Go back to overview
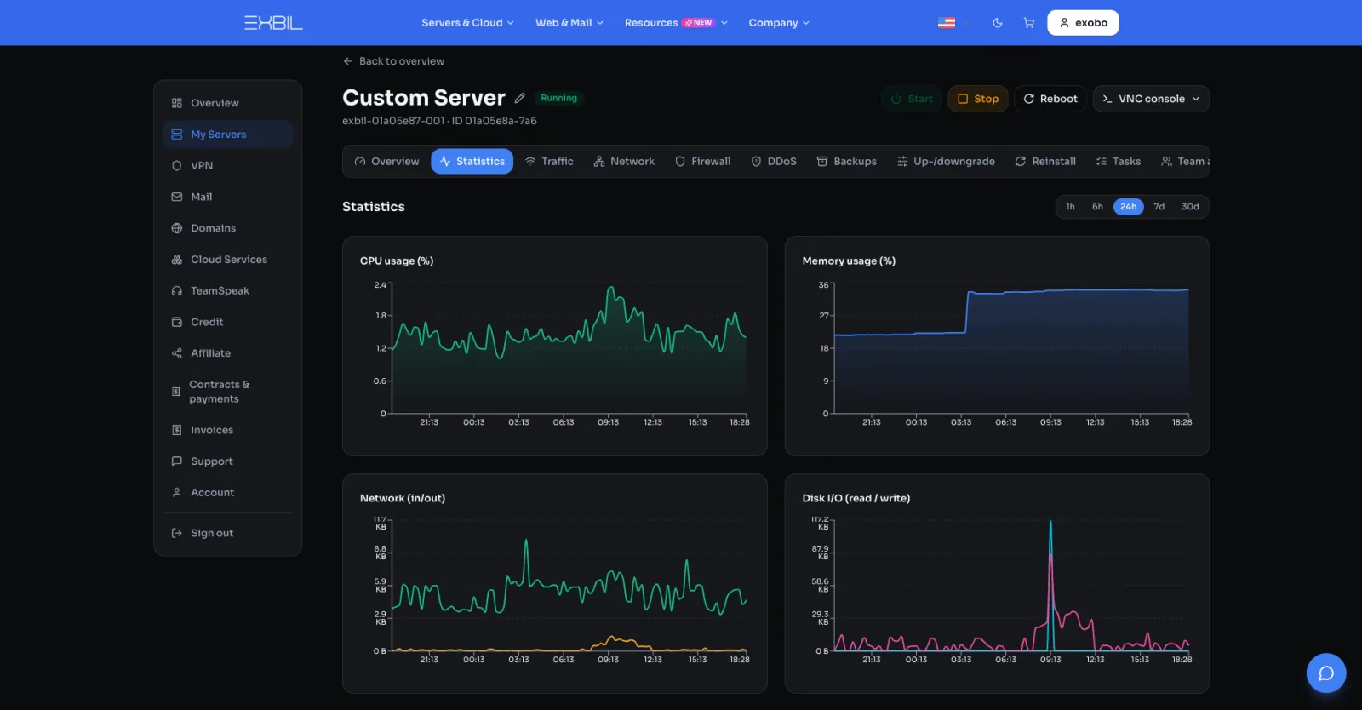The width and height of the screenshot is (1362, 710). 393,61
